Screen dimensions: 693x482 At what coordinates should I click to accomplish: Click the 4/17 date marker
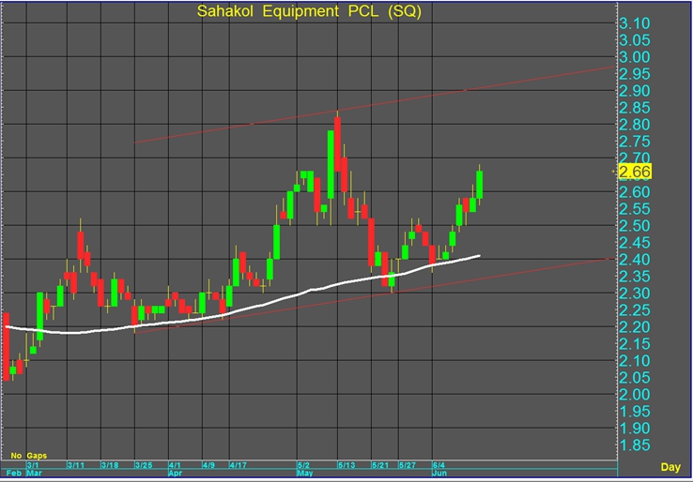click(239, 465)
